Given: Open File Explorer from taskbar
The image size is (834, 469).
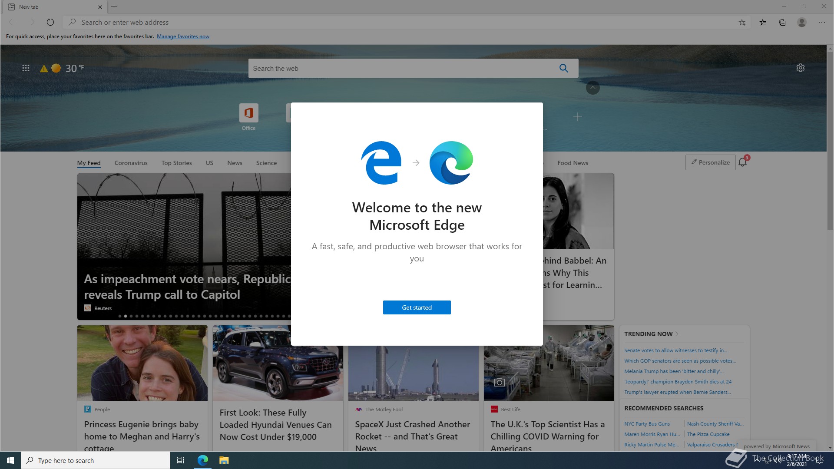Looking at the screenshot, I should pyautogui.click(x=224, y=460).
